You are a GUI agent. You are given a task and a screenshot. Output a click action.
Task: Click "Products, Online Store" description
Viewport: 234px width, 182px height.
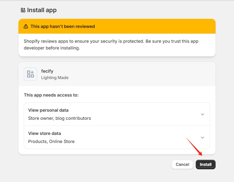click(x=51, y=142)
